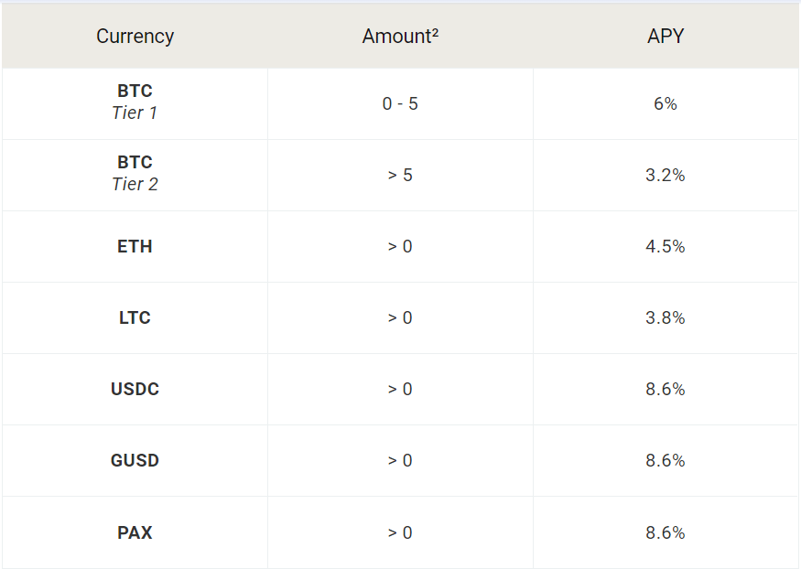Click the LTC currency label
This screenshot has height=569, width=801.
click(135, 317)
